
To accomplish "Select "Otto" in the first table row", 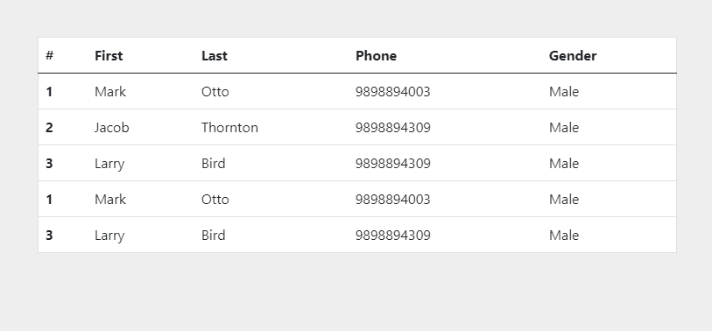I will [215, 92].
